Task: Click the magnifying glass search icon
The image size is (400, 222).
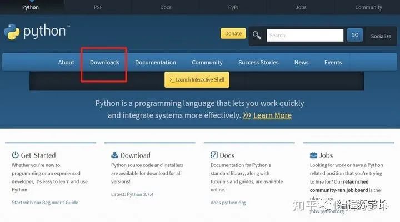Action: point(257,35)
